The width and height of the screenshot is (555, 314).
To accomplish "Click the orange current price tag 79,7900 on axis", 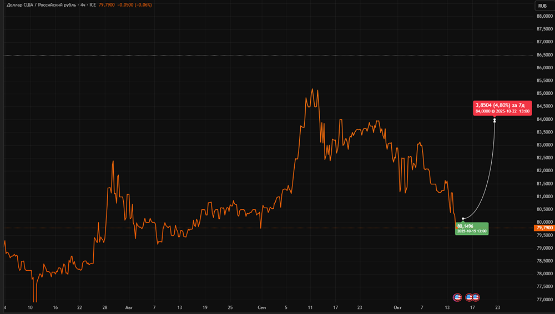I will pos(544,228).
